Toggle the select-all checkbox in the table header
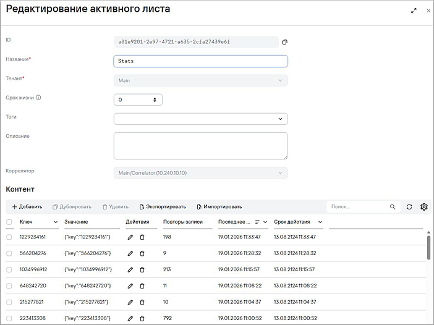The image size is (434, 325). point(9,222)
